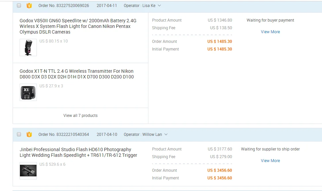Open Godox V850II GN60 Speedlite product title
Image resolution: width=322 pixels, height=191 pixels.
[x=78, y=26]
